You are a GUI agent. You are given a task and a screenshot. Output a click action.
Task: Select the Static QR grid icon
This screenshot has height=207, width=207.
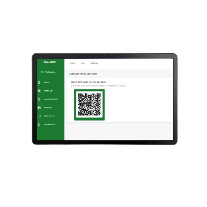(39, 91)
